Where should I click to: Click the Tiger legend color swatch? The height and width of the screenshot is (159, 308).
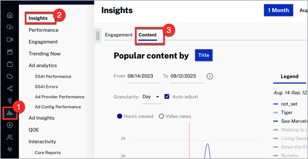coord(276,113)
